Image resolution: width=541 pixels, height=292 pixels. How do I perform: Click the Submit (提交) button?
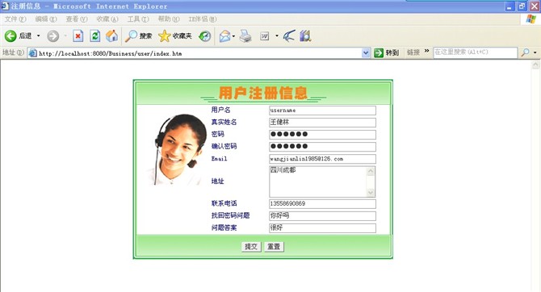tap(251, 247)
